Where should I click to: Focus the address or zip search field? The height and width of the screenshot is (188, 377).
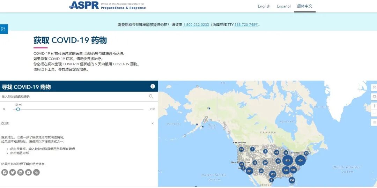[x=75, y=97]
